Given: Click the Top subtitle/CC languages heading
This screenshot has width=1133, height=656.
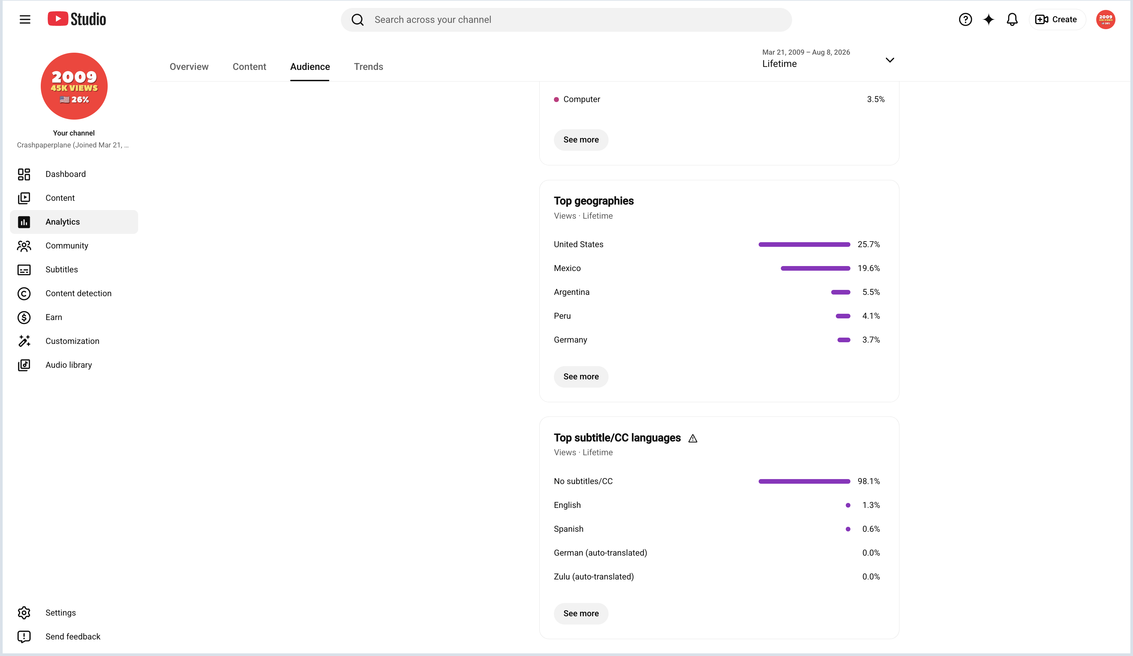Looking at the screenshot, I should tap(617, 438).
